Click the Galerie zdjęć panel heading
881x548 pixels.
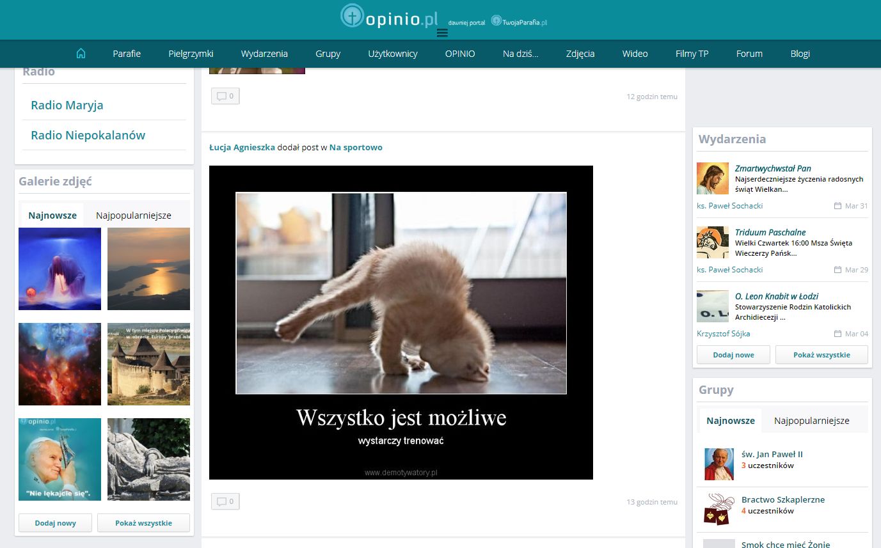tap(56, 181)
